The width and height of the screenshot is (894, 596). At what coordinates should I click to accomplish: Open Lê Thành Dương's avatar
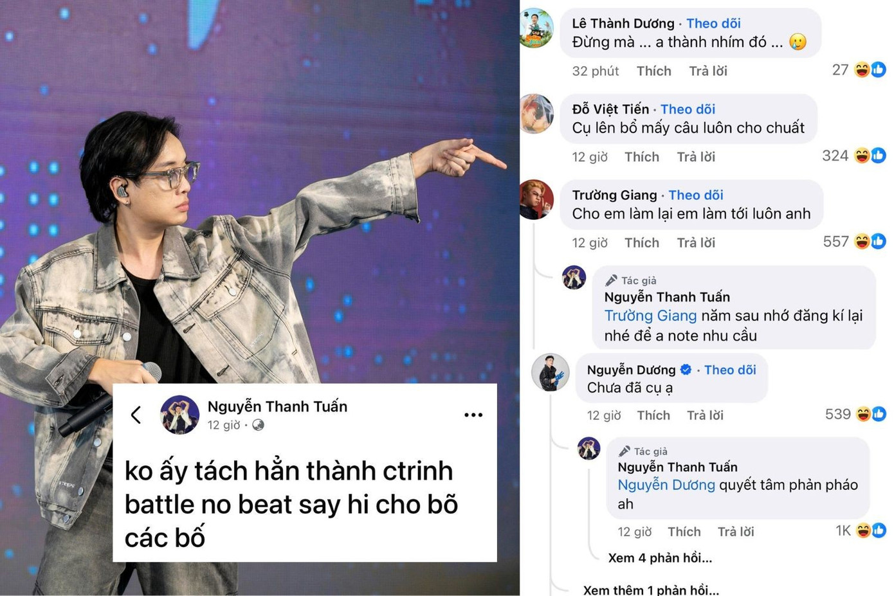pos(536,28)
